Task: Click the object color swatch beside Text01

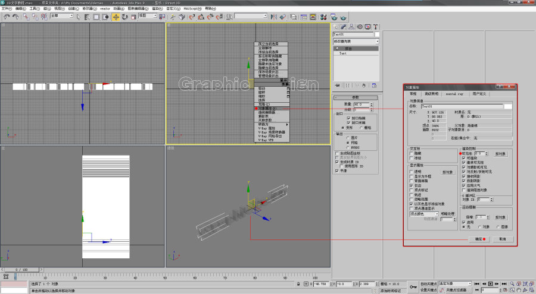Action: (x=508, y=106)
